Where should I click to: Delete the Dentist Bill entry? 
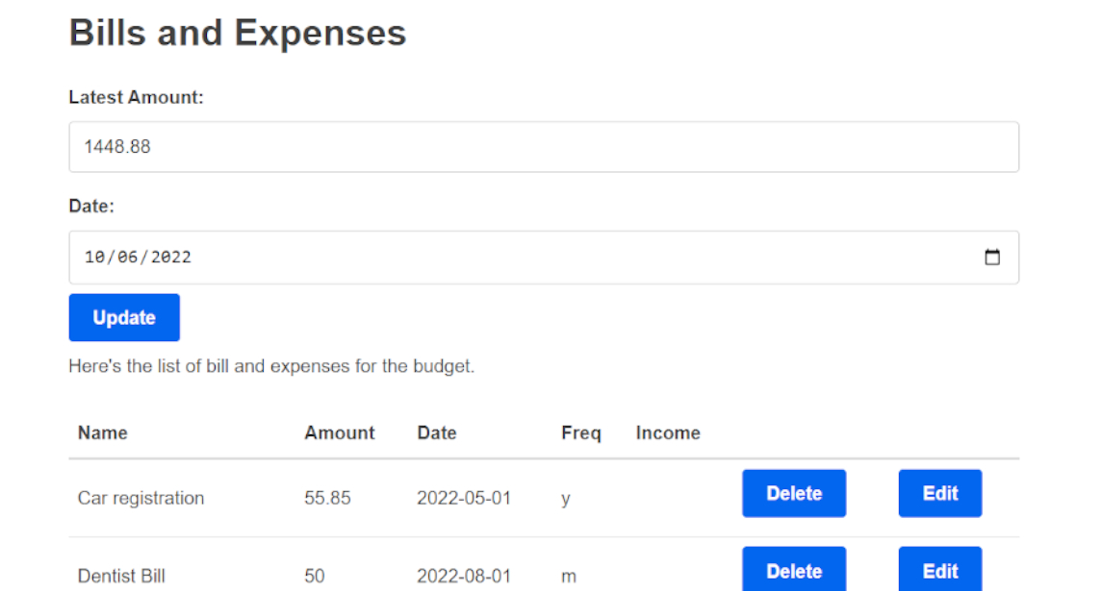point(793,570)
